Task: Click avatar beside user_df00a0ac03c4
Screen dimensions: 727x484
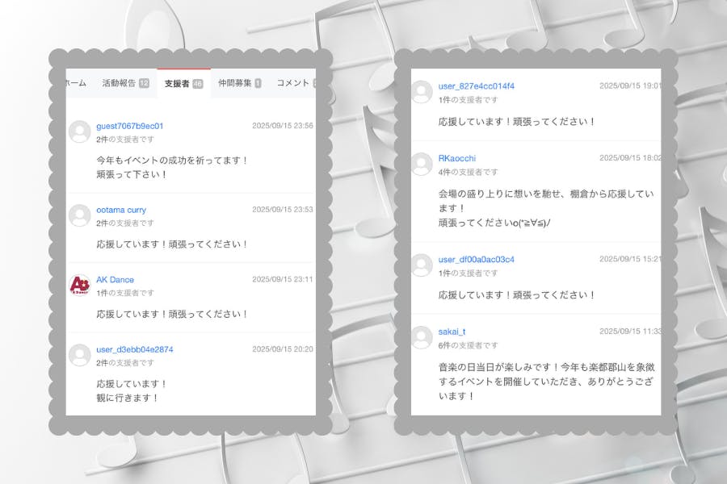Action: (422, 265)
